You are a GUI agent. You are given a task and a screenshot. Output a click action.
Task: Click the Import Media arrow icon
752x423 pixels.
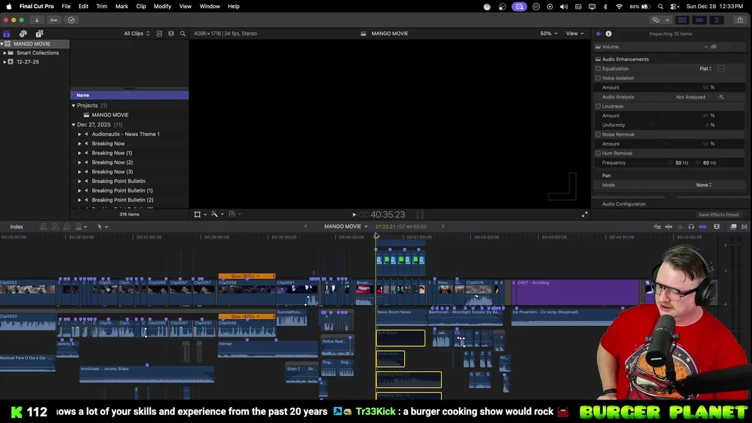pyautogui.click(x=36, y=20)
